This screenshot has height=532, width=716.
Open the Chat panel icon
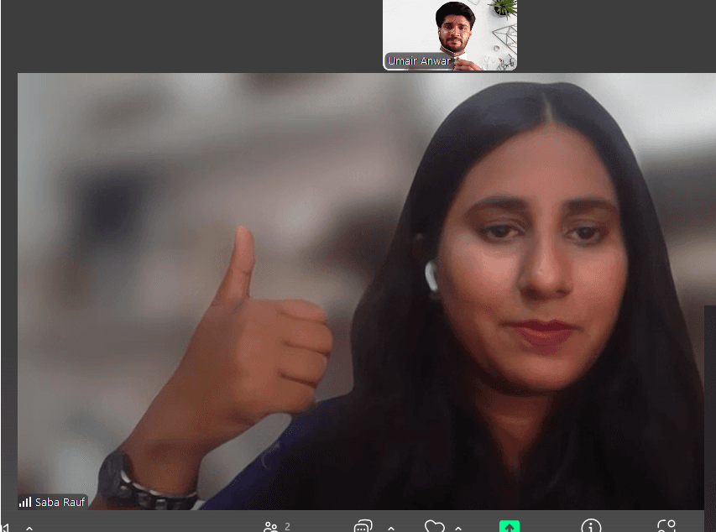(363, 526)
